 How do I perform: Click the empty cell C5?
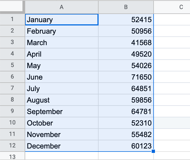172,66
